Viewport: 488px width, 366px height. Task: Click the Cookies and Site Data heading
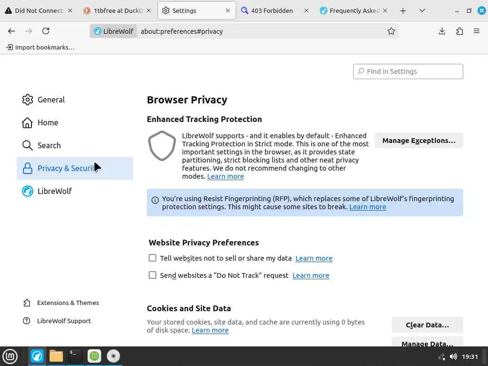point(189,308)
